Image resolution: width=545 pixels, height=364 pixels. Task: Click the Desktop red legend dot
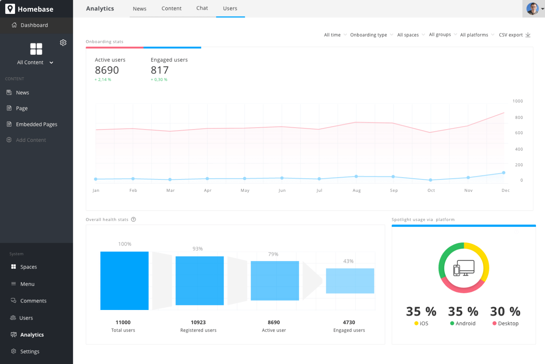495,323
